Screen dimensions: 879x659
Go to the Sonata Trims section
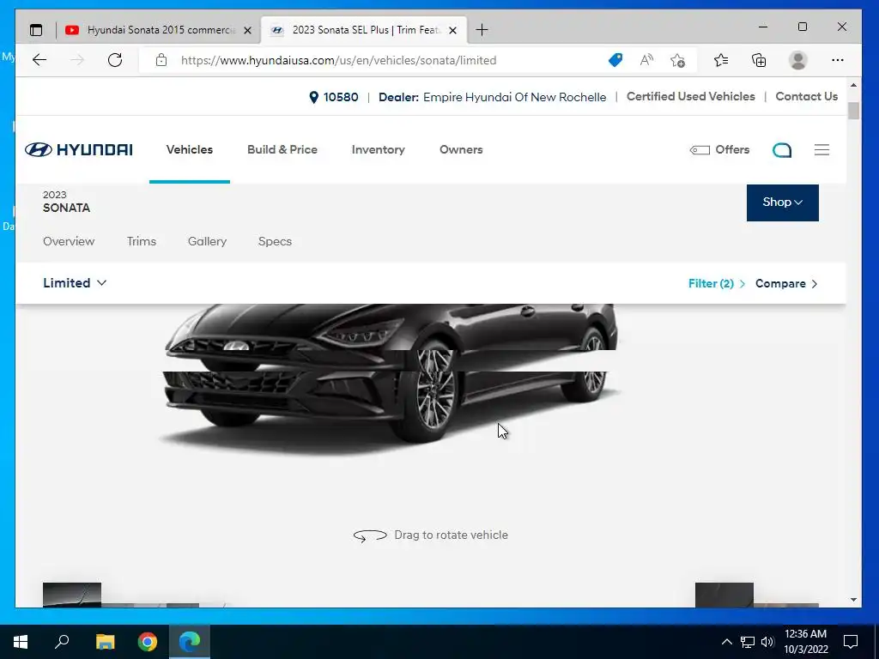pos(142,241)
